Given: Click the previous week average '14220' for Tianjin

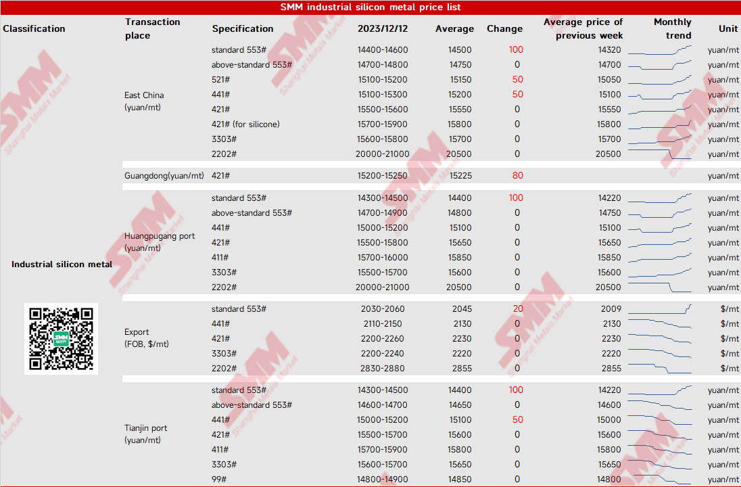Looking at the screenshot, I should coord(609,390).
